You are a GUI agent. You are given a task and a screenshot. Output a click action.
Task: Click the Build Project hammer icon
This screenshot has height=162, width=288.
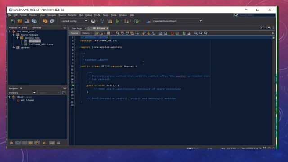click(102, 21)
